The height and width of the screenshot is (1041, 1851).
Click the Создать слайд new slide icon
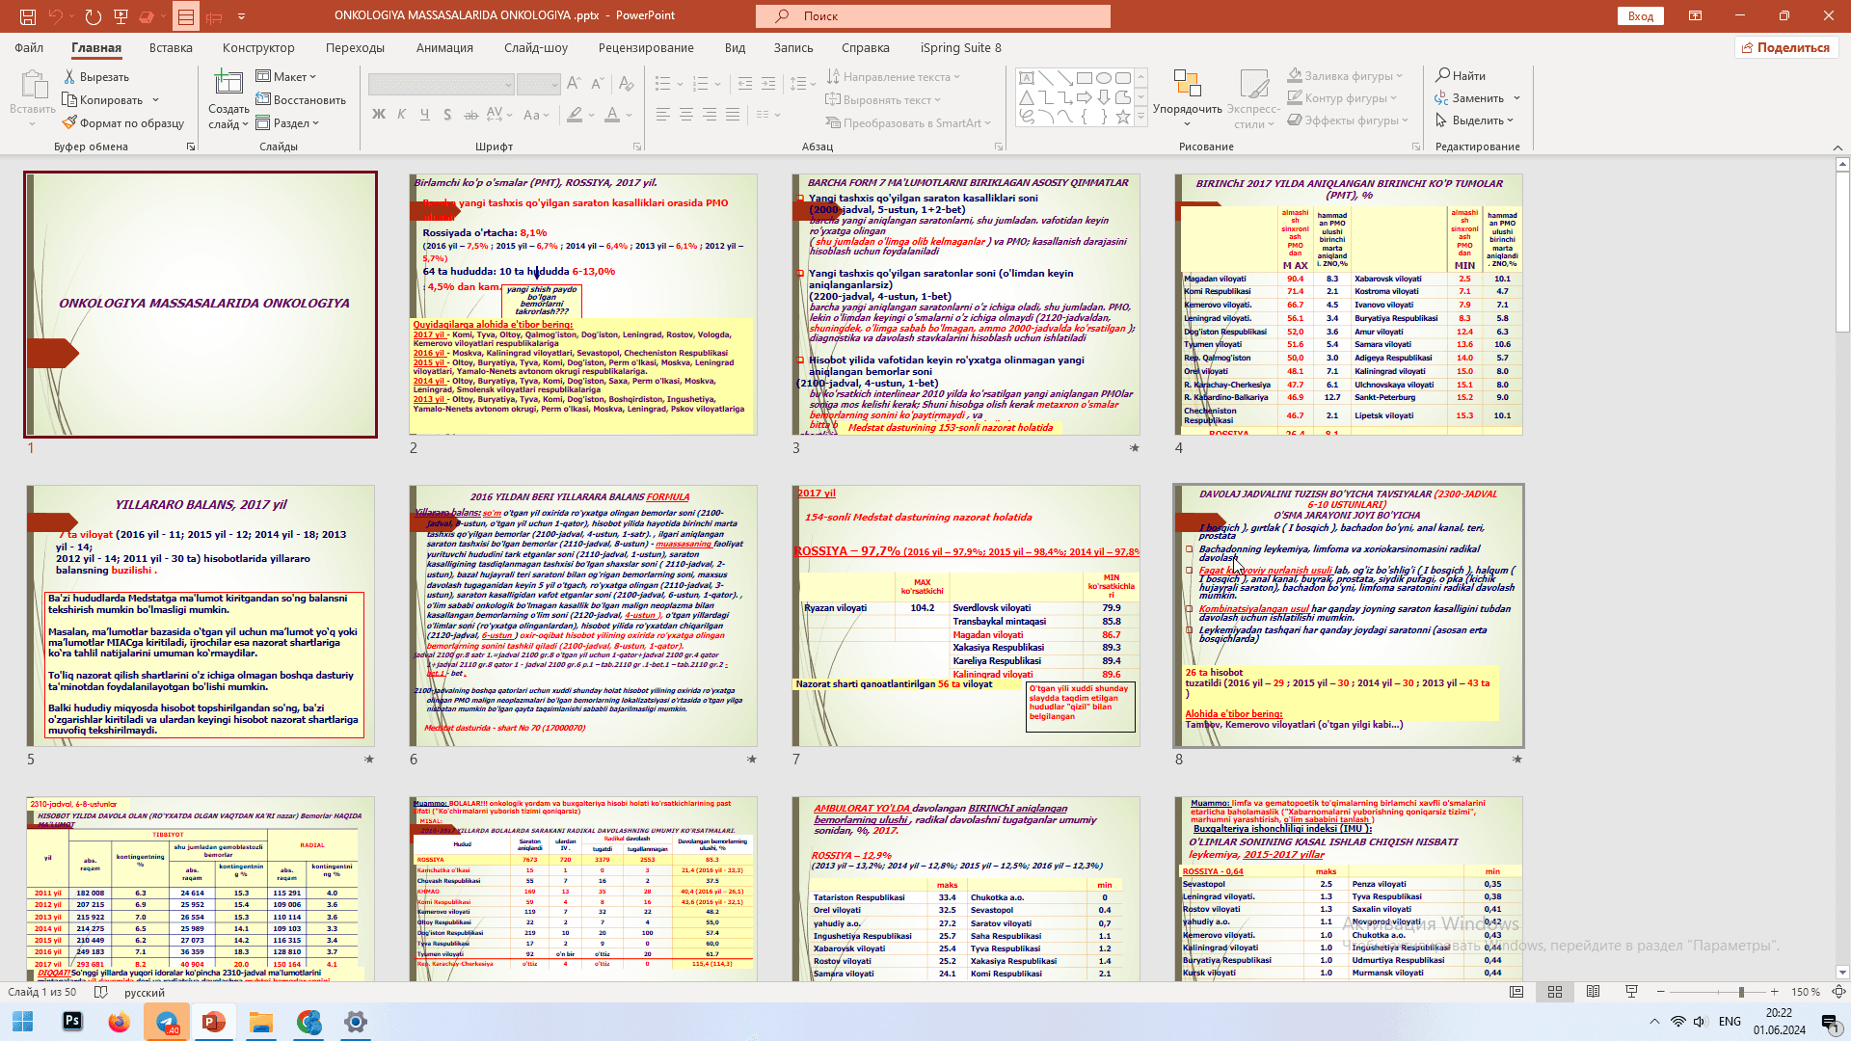click(x=228, y=85)
